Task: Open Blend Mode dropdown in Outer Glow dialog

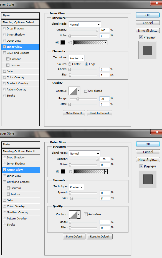Action: pos(85,153)
